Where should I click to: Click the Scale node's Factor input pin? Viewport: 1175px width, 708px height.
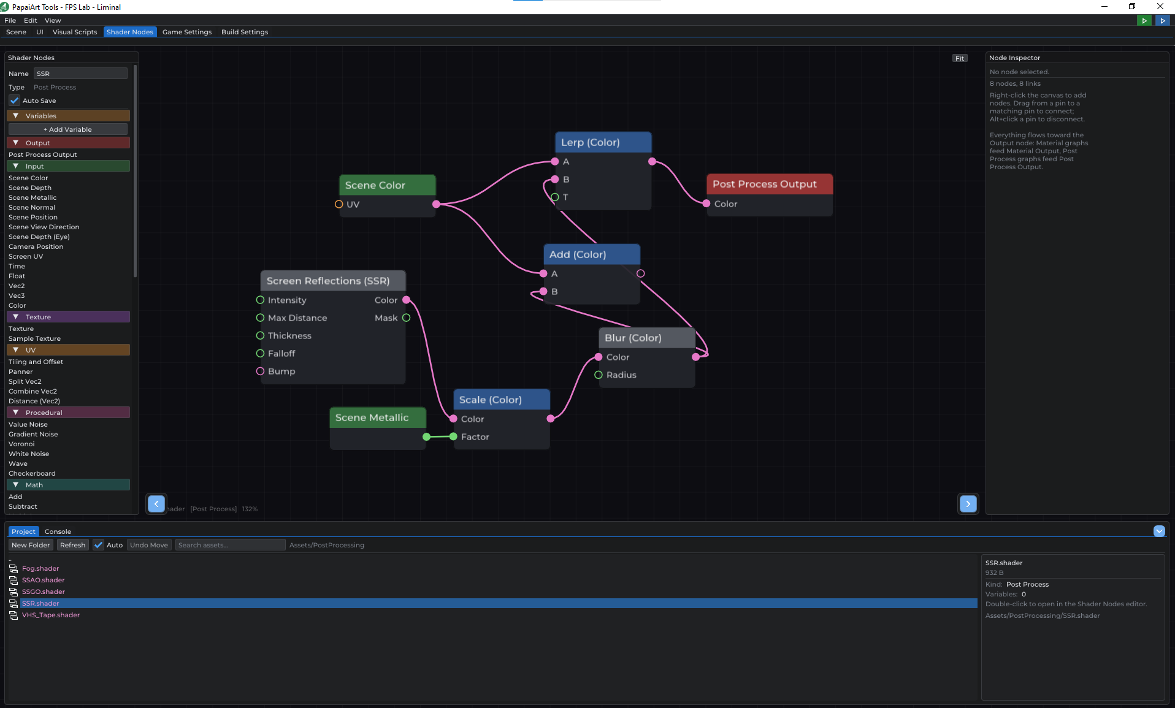[x=453, y=436]
